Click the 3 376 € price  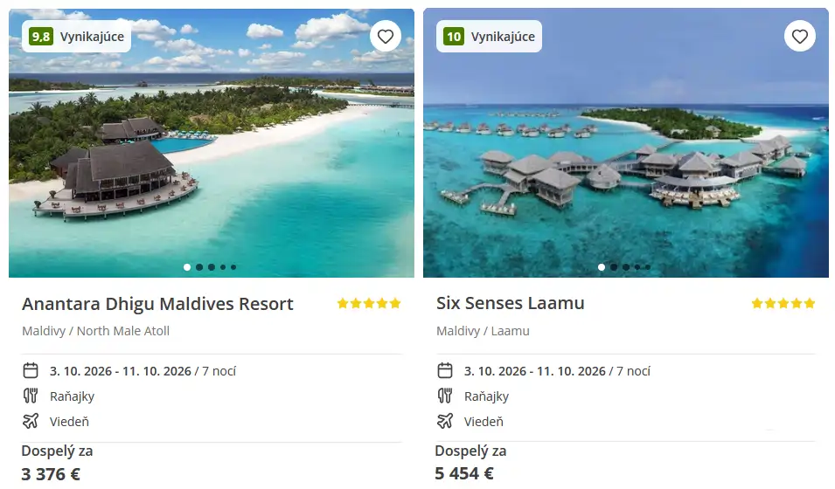click(51, 473)
